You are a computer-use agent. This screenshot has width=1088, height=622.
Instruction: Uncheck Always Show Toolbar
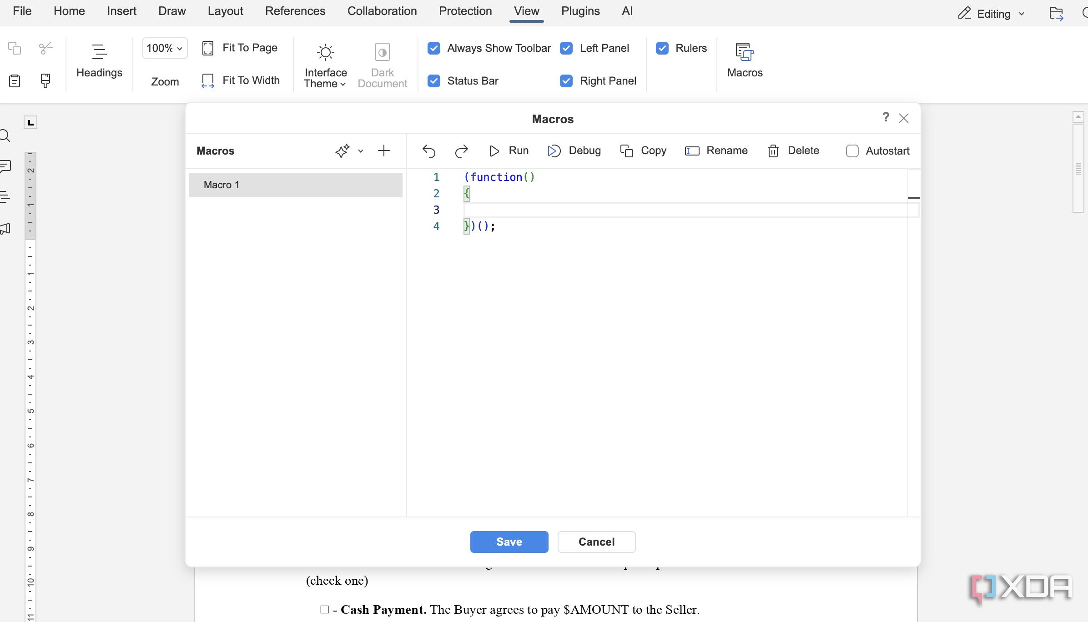tap(434, 48)
